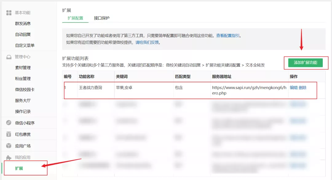Viewport: 332px width, 180px height.
Task: Click the 服务器地址 column header
Action: click(x=222, y=77)
